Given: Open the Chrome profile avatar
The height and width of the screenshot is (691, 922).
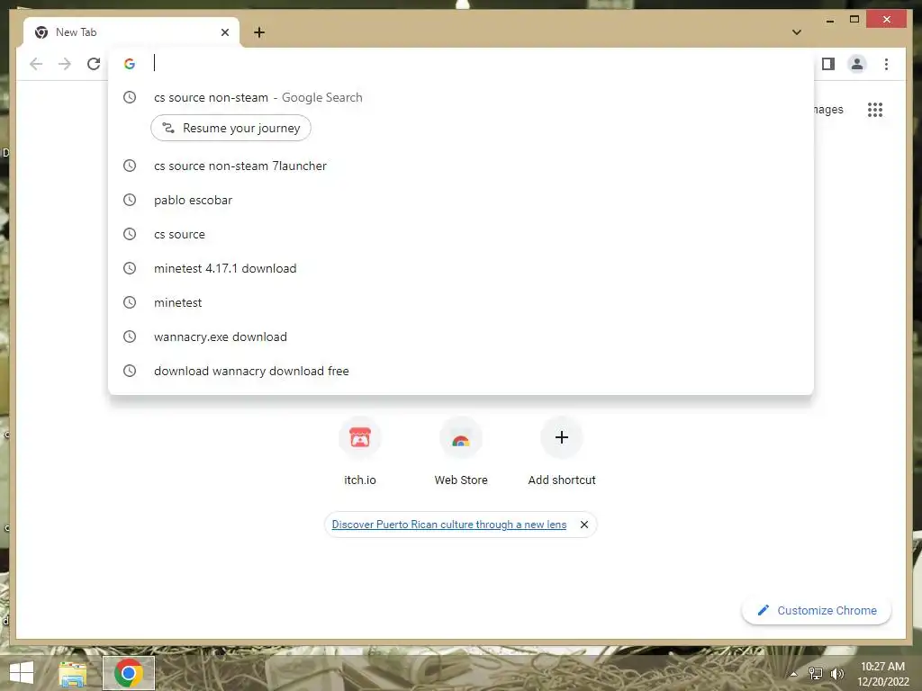Looking at the screenshot, I should pos(857,64).
